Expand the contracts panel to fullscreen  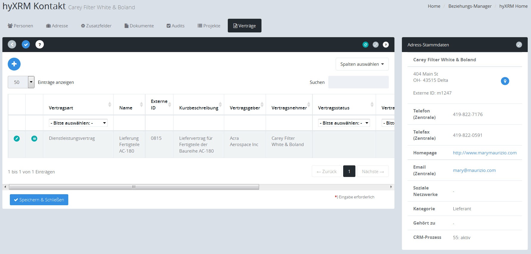point(376,45)
